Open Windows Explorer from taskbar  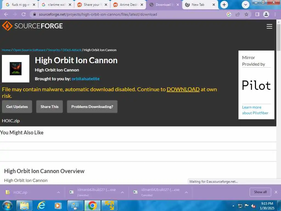point(24,206)
